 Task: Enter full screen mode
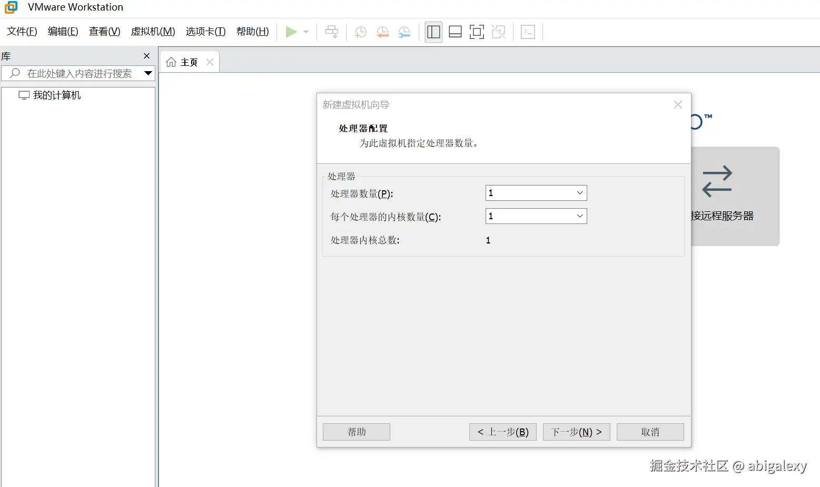point(477,32)
